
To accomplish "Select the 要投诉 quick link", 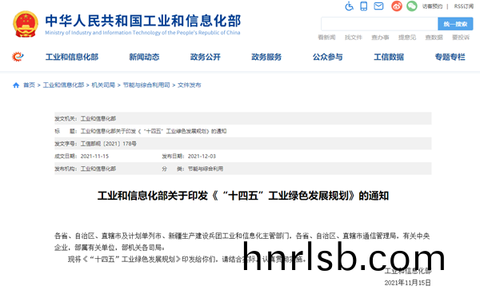I will pyautogui.click(x=461, y=38).
